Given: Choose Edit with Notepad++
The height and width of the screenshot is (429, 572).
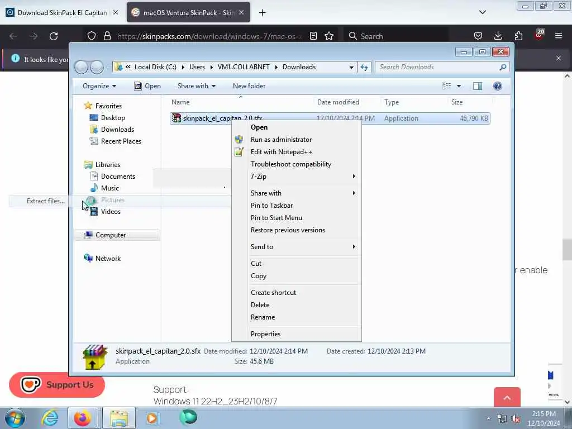Looking at the screenshot, I should pyautogui.click(x=297, y=152).
